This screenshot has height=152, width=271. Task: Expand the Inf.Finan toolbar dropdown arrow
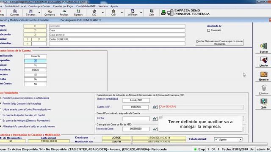[141, 13]
